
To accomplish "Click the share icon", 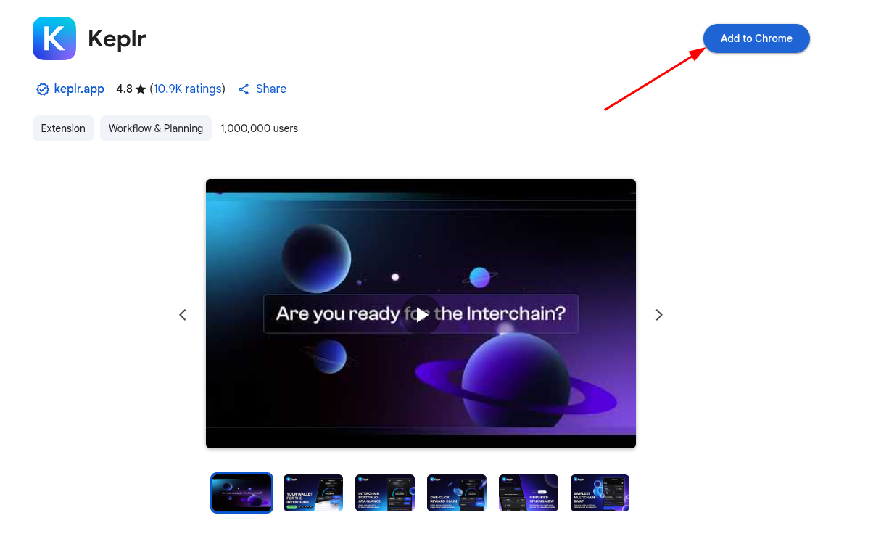I will pyautogui.click(x=244, y=89).
